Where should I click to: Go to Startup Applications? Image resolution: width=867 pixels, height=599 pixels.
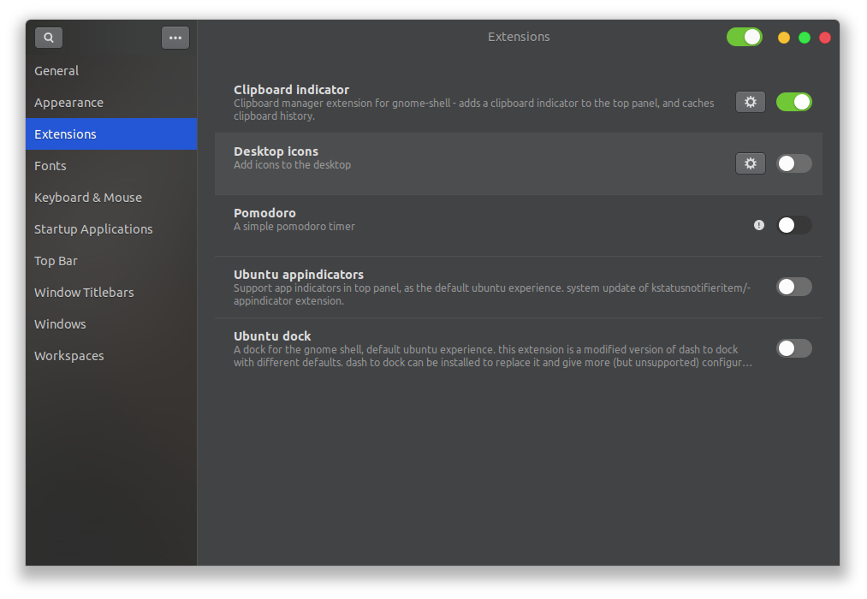click(x=92, y=228)
